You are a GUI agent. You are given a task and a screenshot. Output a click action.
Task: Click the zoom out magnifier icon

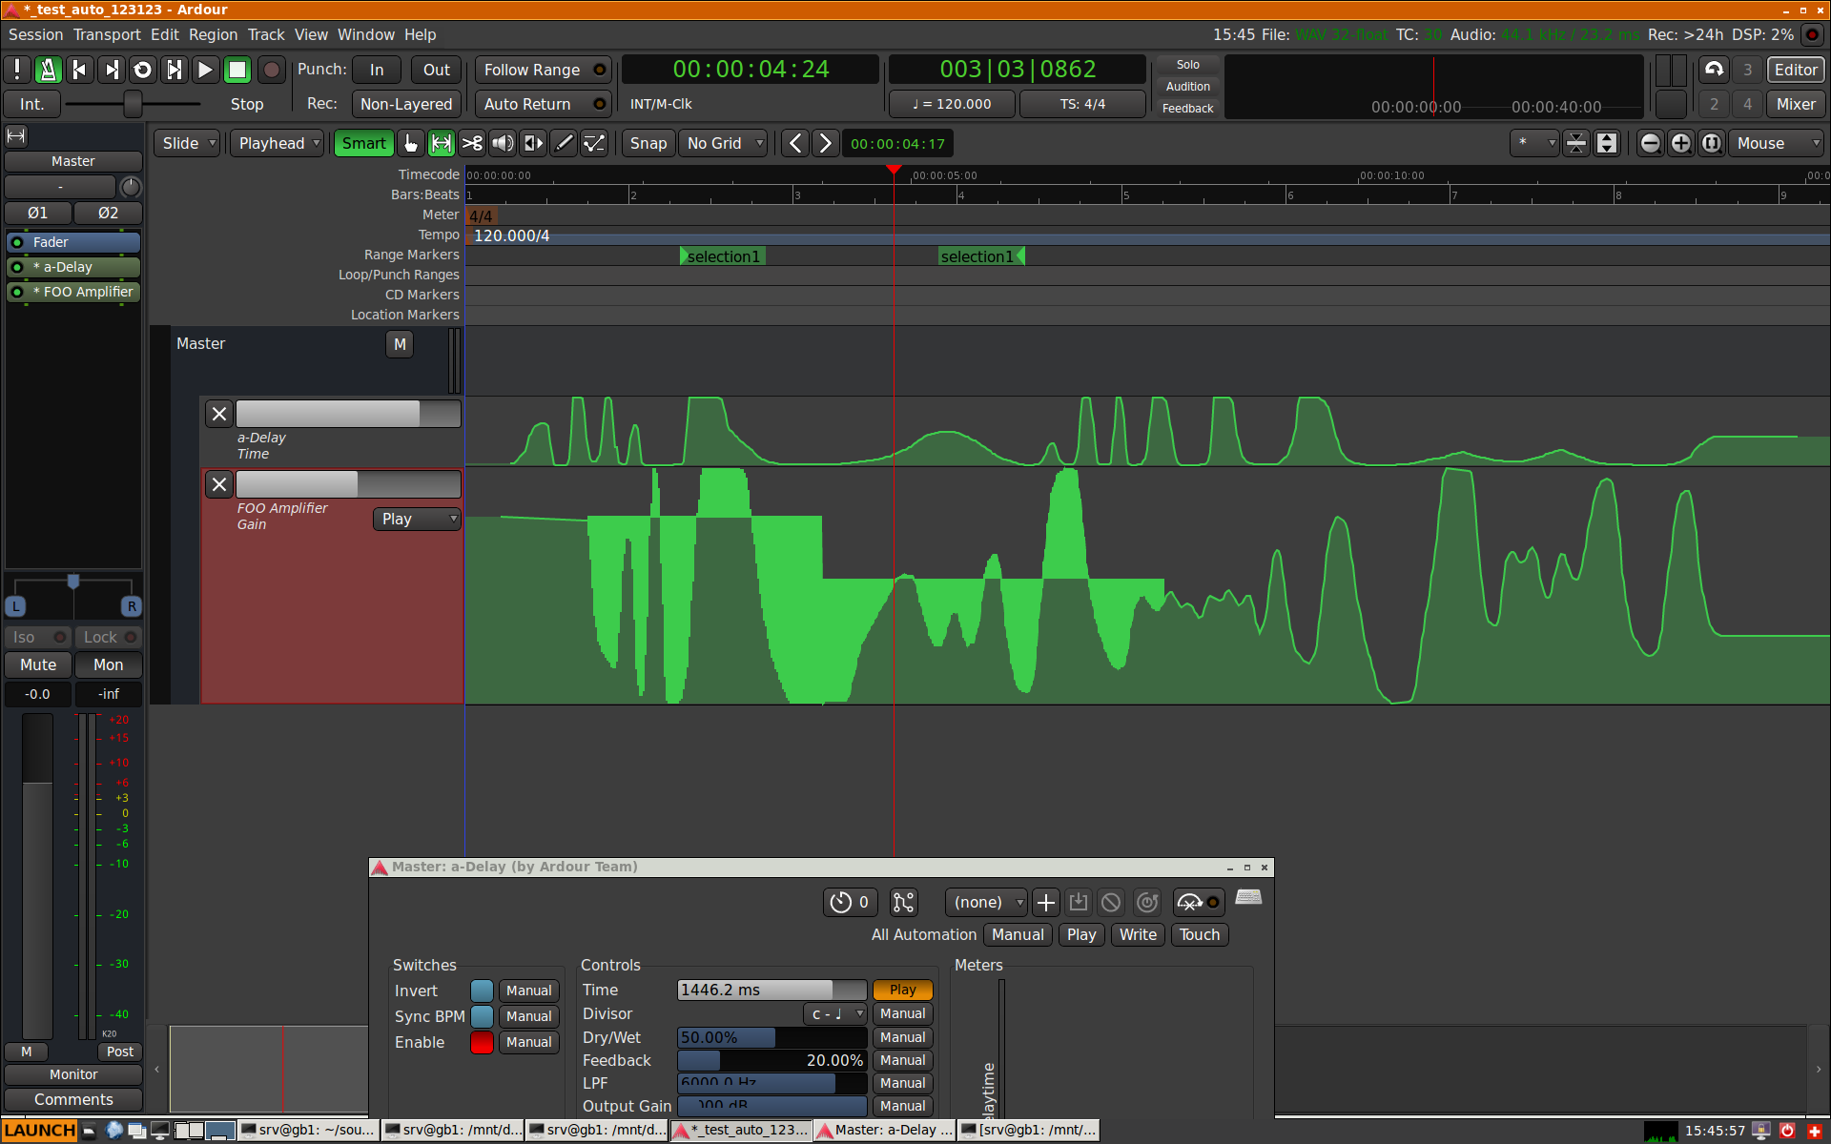1651,144
